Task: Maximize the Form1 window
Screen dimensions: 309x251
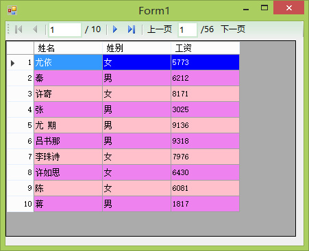Action: 264,8
